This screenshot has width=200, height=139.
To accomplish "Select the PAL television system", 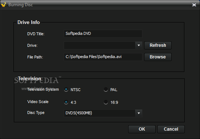I will click(x=106, y=90).
